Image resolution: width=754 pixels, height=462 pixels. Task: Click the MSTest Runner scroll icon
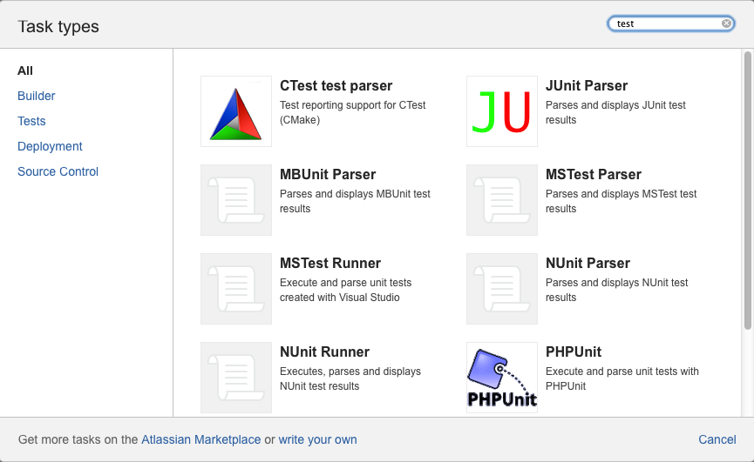[x=236, y=289]
